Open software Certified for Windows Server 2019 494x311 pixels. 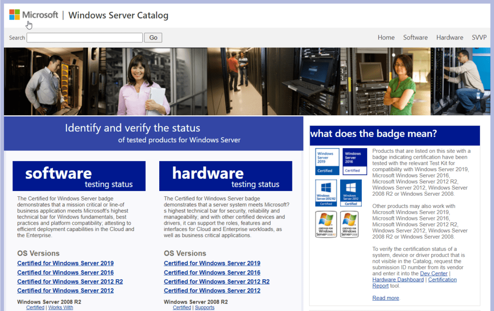(x=66, y=263)
